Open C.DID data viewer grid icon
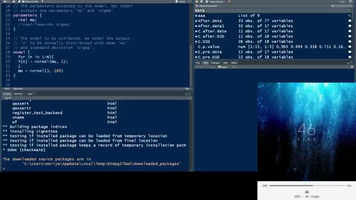 (350, 42)
